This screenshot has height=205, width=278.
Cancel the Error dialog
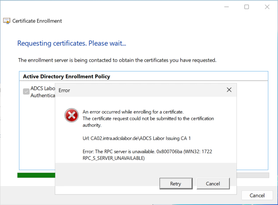click(x=206, y=183)
